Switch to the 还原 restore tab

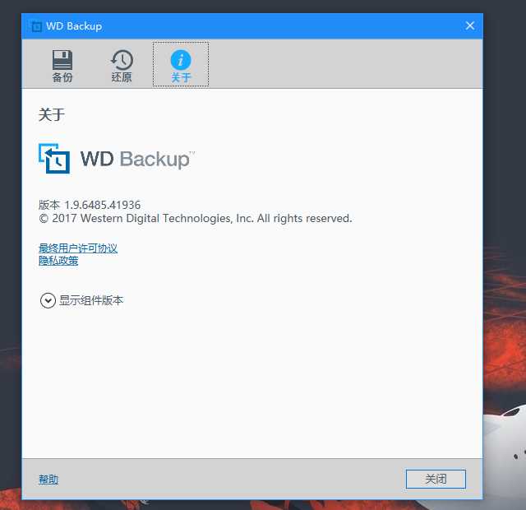click(122, 66)
